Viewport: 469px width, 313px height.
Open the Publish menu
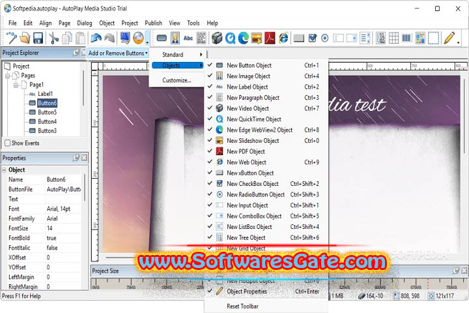pyautogui.click(x=154, y=23)
